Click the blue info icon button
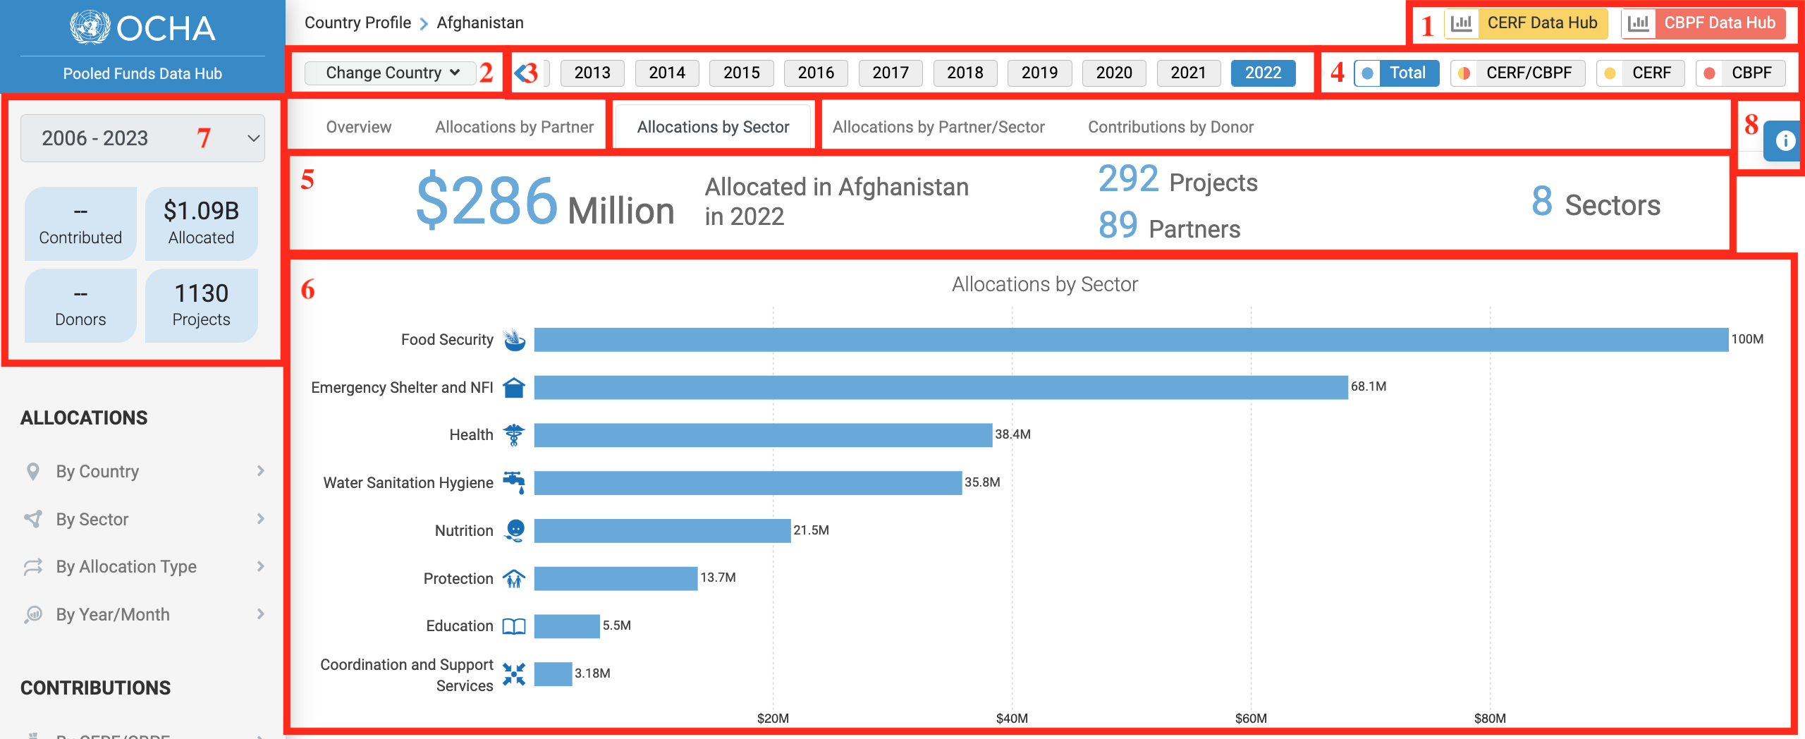The image size is (1805, 739). 1785,140
